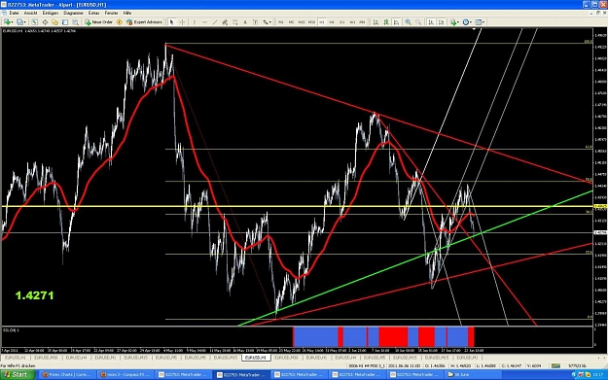Image resolution: width=608 pixels, height=380 pixels.
Task: Launch MetaEditor with the yellow diamond icon
Action: (120, 22)
